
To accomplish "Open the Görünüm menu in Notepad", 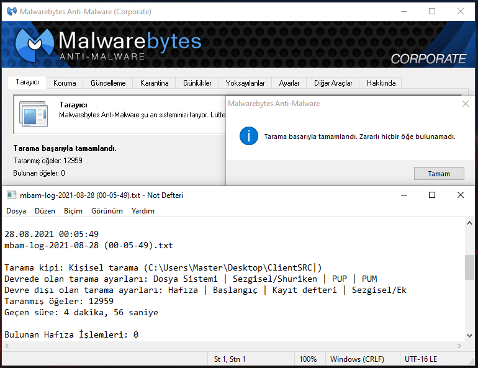I will pos(107,211).
